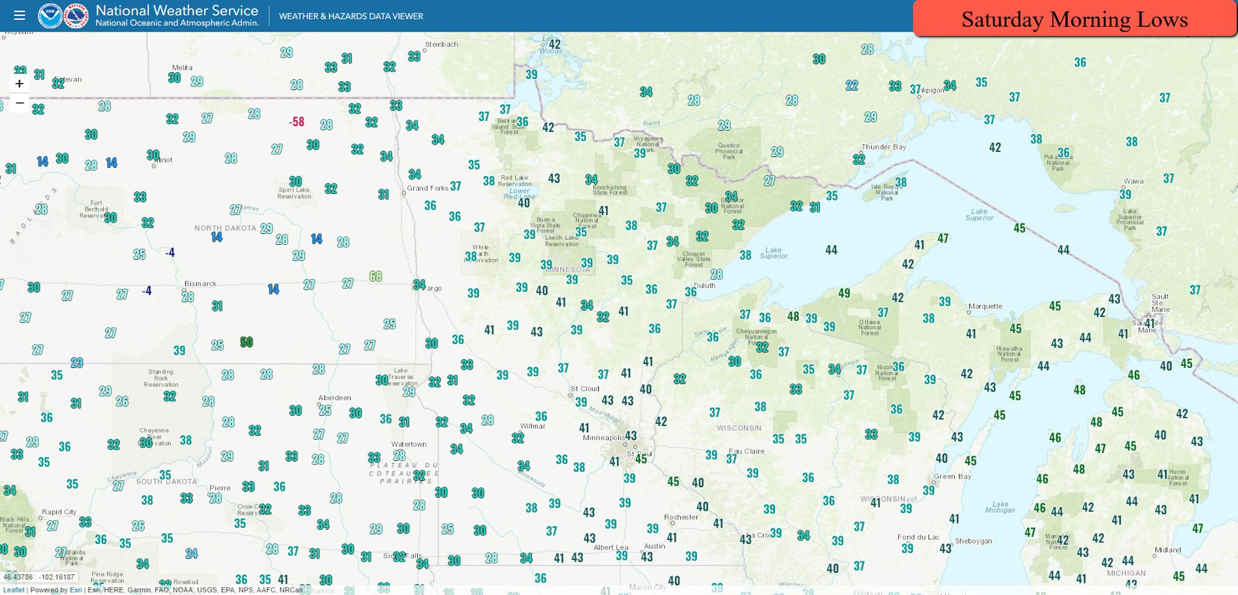This screenshot has width=1238, height=595.
Task: Click the 49 marker on Lake Superior's shore
Action: point(844,293)
